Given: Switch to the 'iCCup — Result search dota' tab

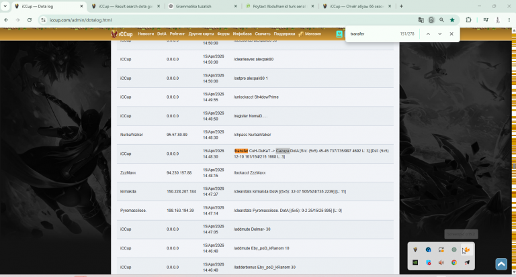Looking at the screenshot, I should 126,6.
